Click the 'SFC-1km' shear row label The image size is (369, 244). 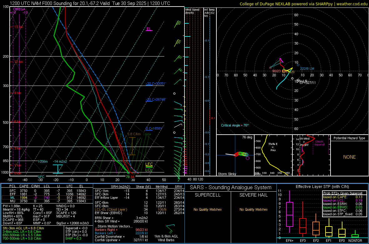pyautogui.click(x=101, y=191)
